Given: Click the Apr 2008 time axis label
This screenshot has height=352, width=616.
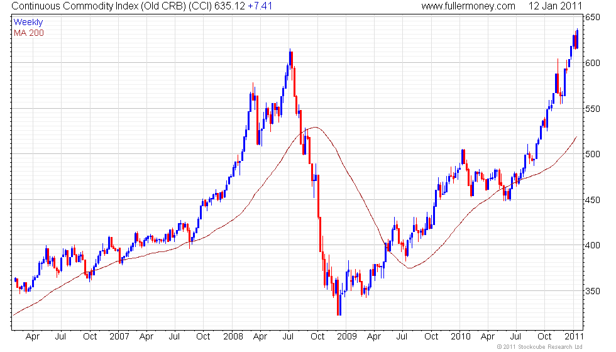Looking at the screenshot, I should tap(260, 337).
